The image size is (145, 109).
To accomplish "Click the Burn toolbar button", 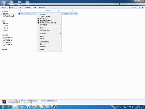I will [35, 8].
